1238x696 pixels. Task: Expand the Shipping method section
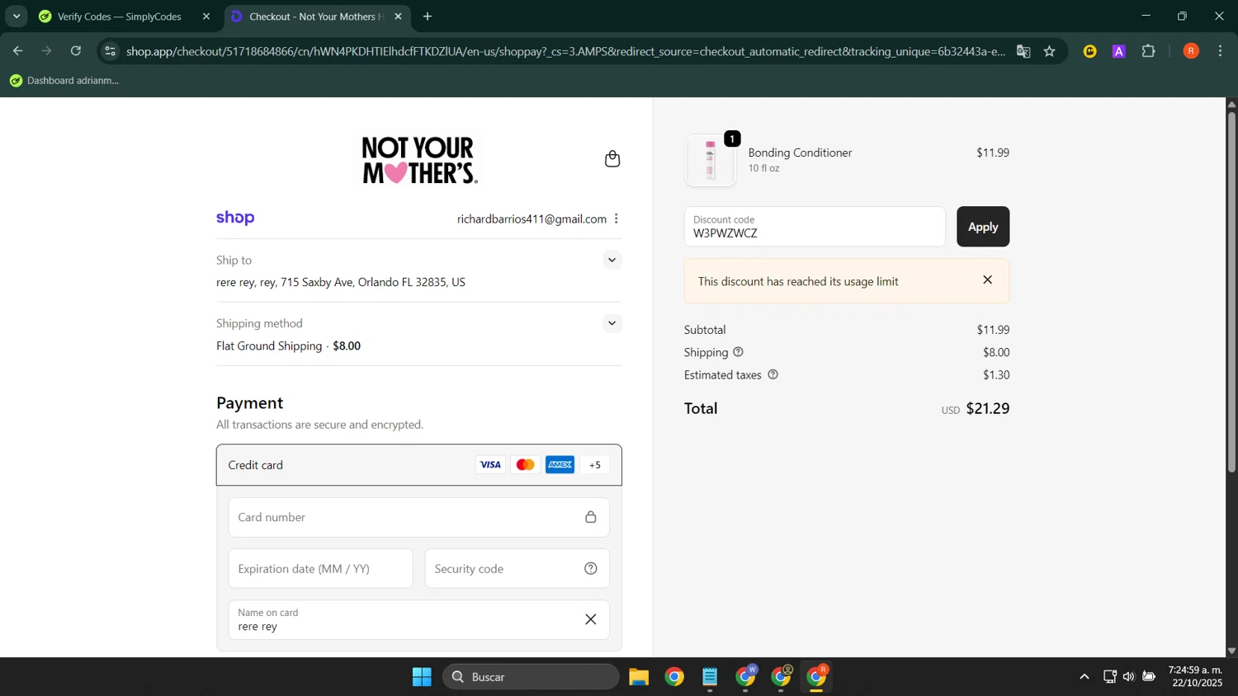(x=612, y=323)
